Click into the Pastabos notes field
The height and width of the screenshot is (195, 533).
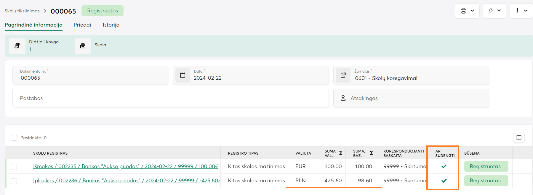[x=170, y=98]
